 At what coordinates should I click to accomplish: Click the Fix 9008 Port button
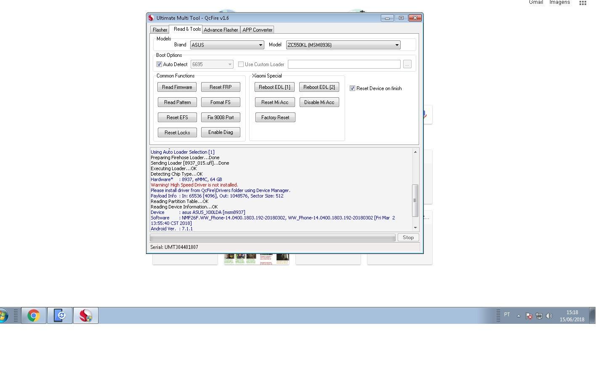click(x=221, y=117)
